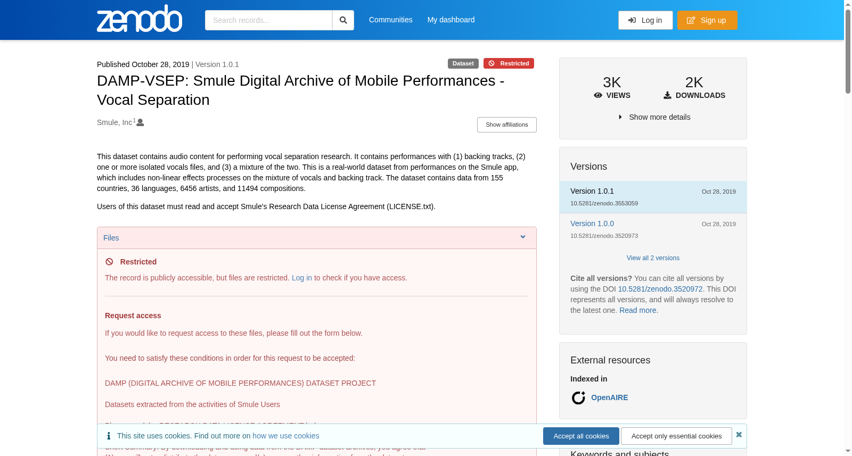Click the Sign up button
The image size is (852, 456).
point(707,20)
